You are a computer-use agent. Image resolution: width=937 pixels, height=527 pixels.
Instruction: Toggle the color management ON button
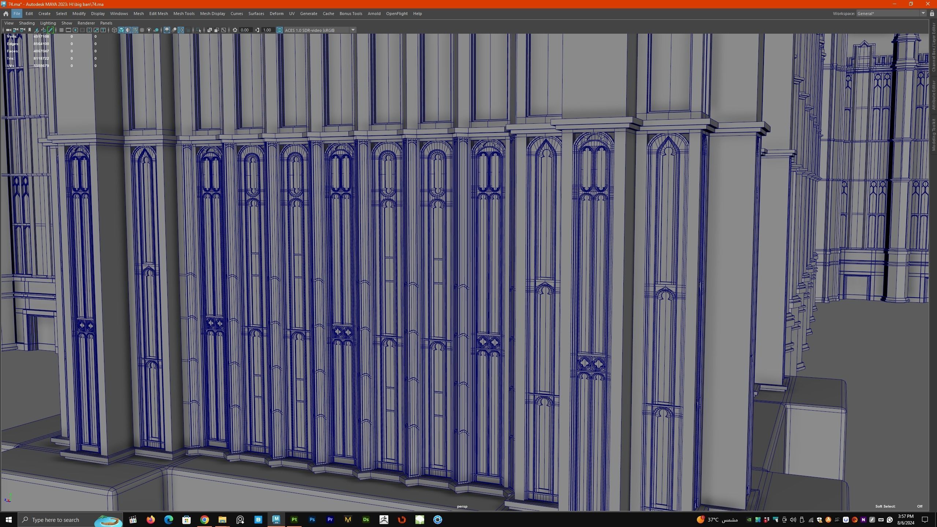[x=280, y=30]
